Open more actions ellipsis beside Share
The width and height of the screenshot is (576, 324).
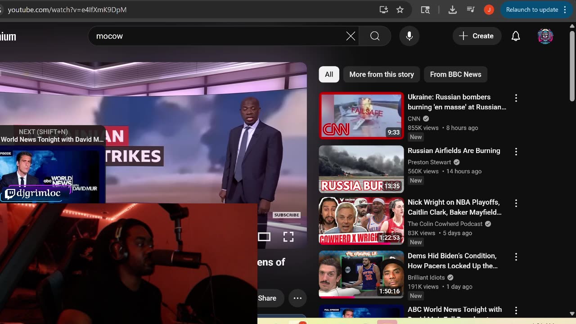(x=297, y=298)
